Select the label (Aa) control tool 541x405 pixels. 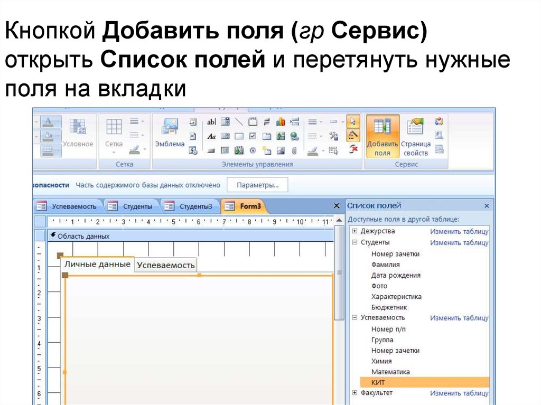(211, 136)
